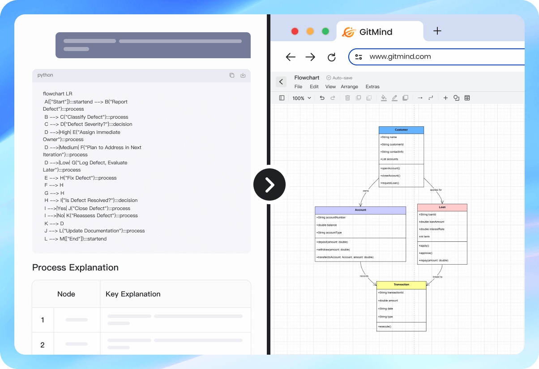Click the download code icon on python block
The image size is (539, 369).
point(243,75)
